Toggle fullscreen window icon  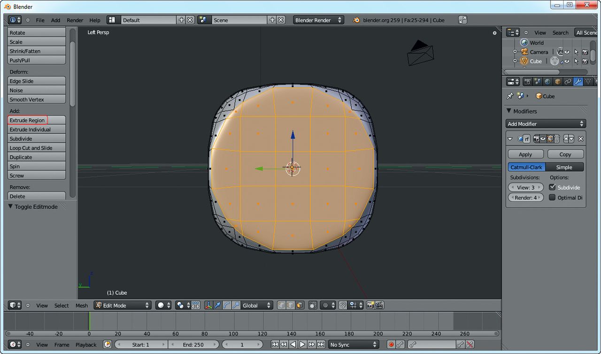click(x=462, y=20)
